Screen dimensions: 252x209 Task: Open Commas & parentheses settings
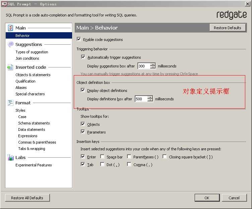pos(37,142)
